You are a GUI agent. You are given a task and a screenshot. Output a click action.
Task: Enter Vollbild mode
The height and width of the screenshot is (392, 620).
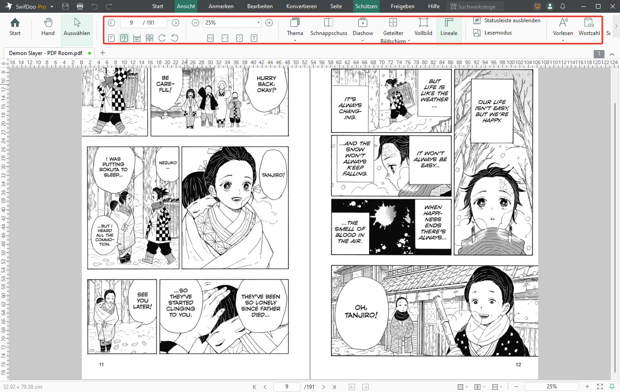click(x=423, y=27)
